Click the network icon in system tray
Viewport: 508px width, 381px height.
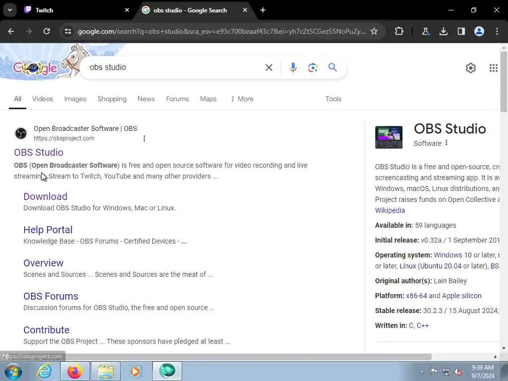[x=446, y=372]
